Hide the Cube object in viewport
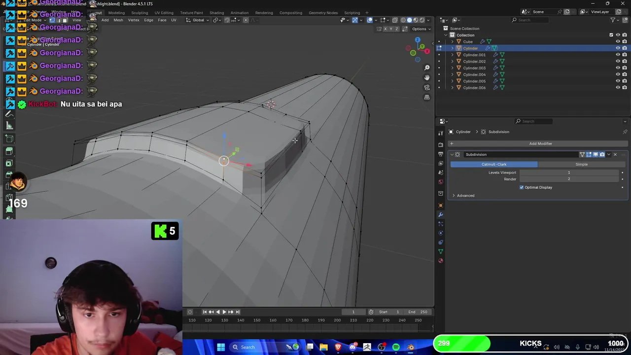Screen dimensions: 631x355 pos(618,41)
